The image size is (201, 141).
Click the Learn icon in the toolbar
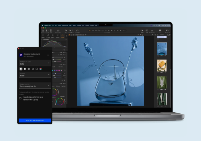160,30
